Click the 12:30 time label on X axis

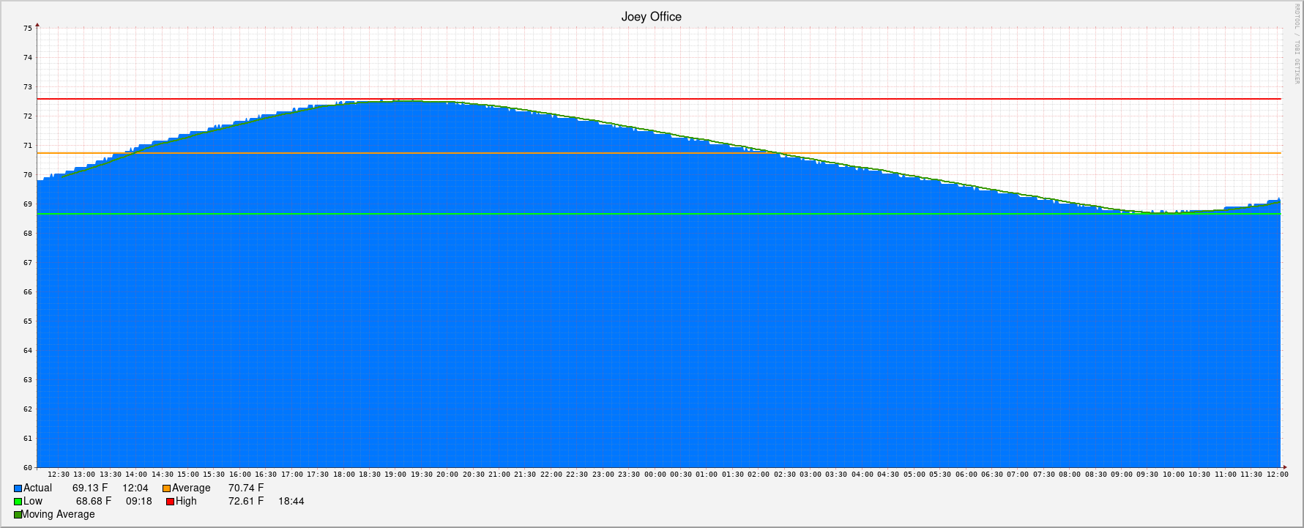pyautogui.click(x=59, y=475)
